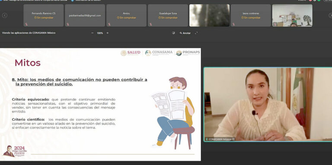Screen dimensions: 332x165
Task: Click the 100% zoom level indicator
Action: [x=100, y=33]
